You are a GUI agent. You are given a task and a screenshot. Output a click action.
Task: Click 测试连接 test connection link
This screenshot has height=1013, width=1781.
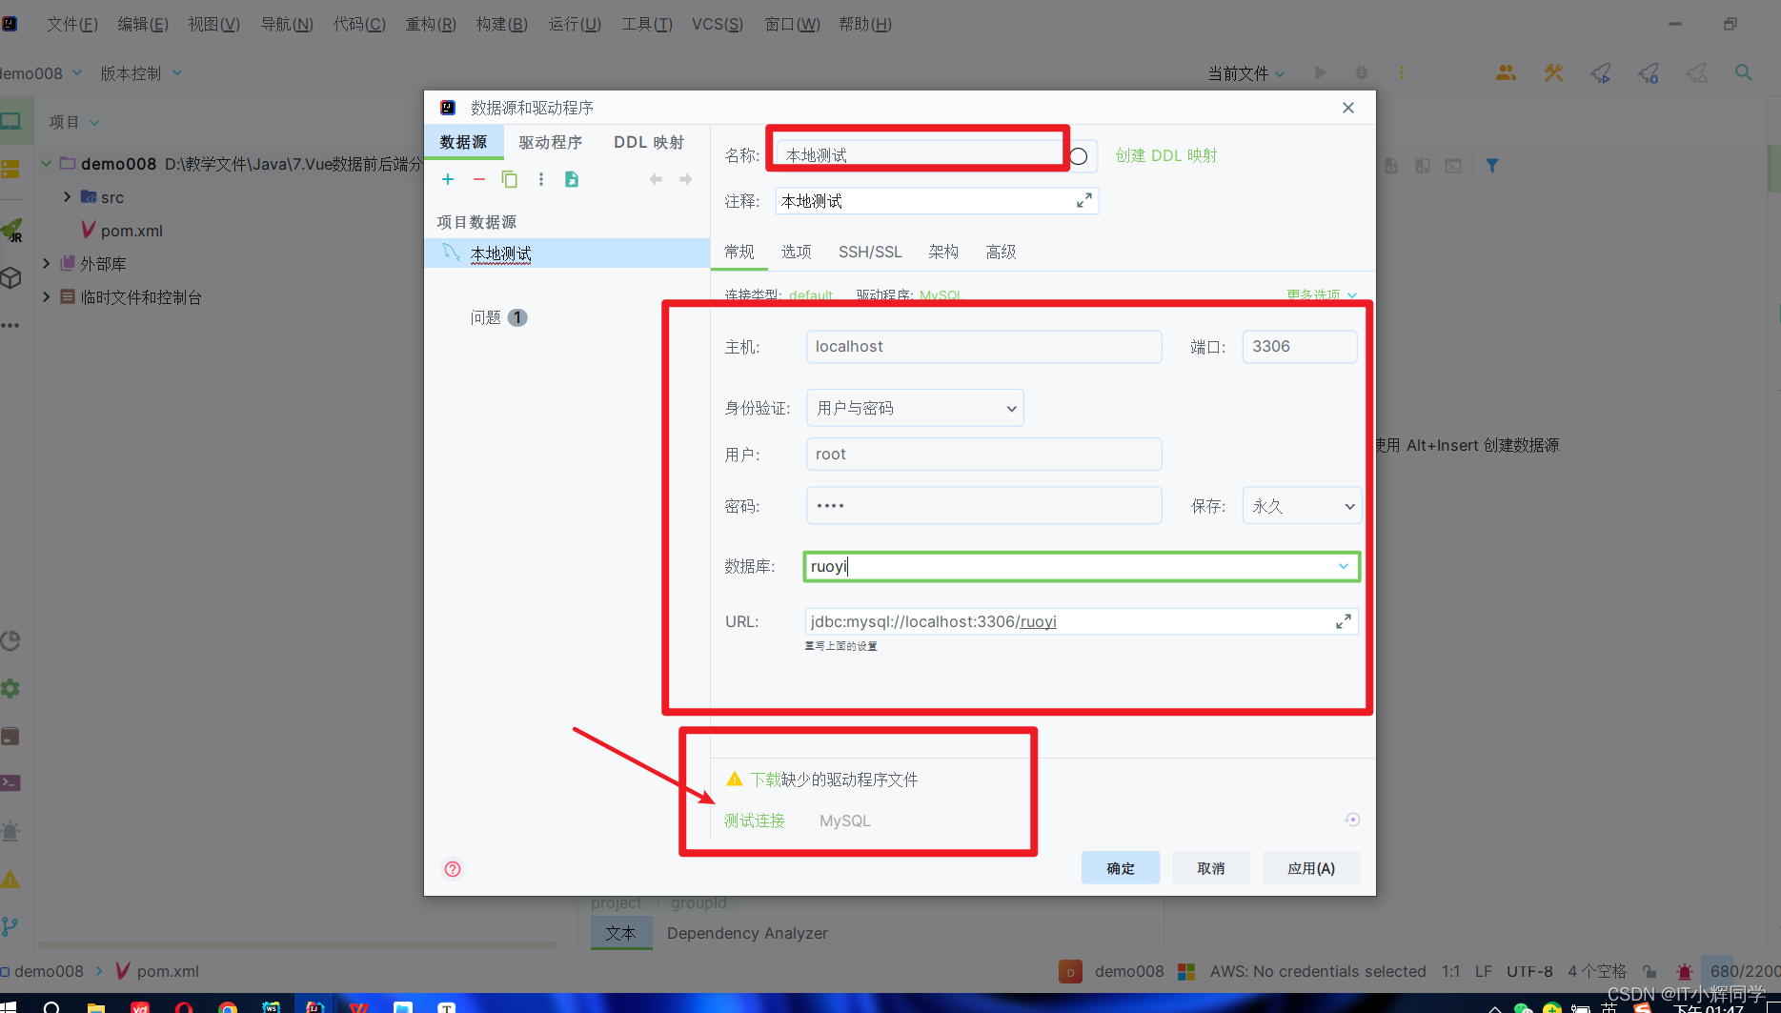click(x=754, y=821)
